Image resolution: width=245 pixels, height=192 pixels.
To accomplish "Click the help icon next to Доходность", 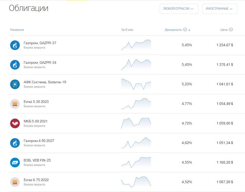I will [x=185, y=29].
